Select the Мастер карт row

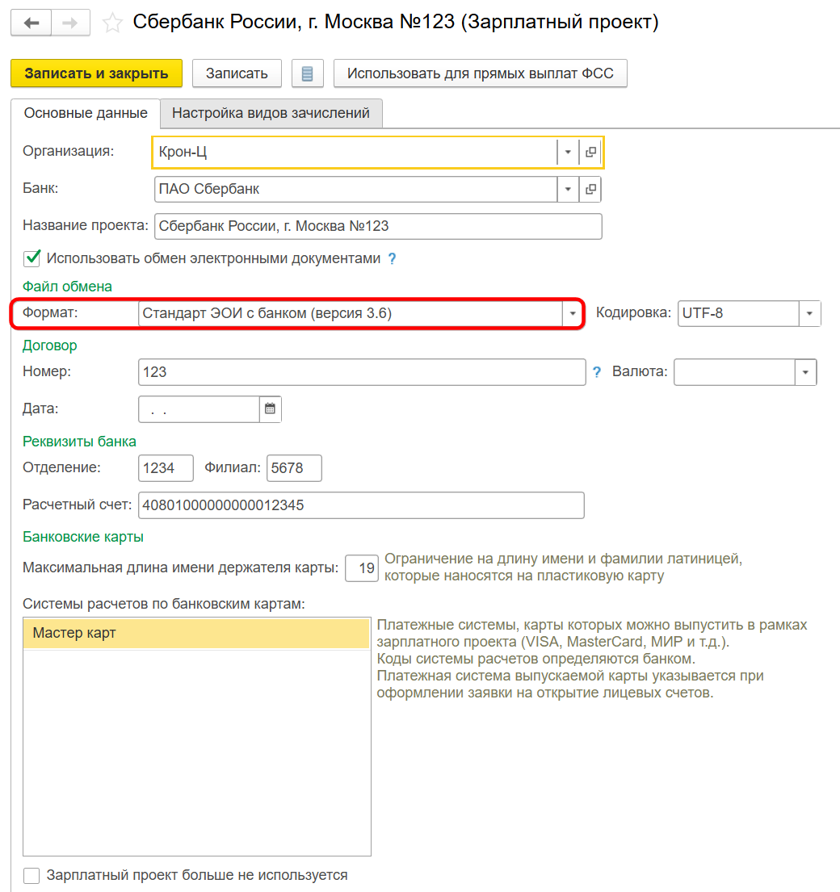(x=197, y=633)
